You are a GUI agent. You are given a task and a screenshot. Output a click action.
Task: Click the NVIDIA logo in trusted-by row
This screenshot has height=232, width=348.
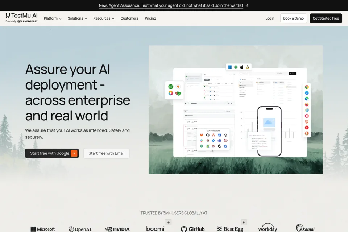(x=118, y=229)
